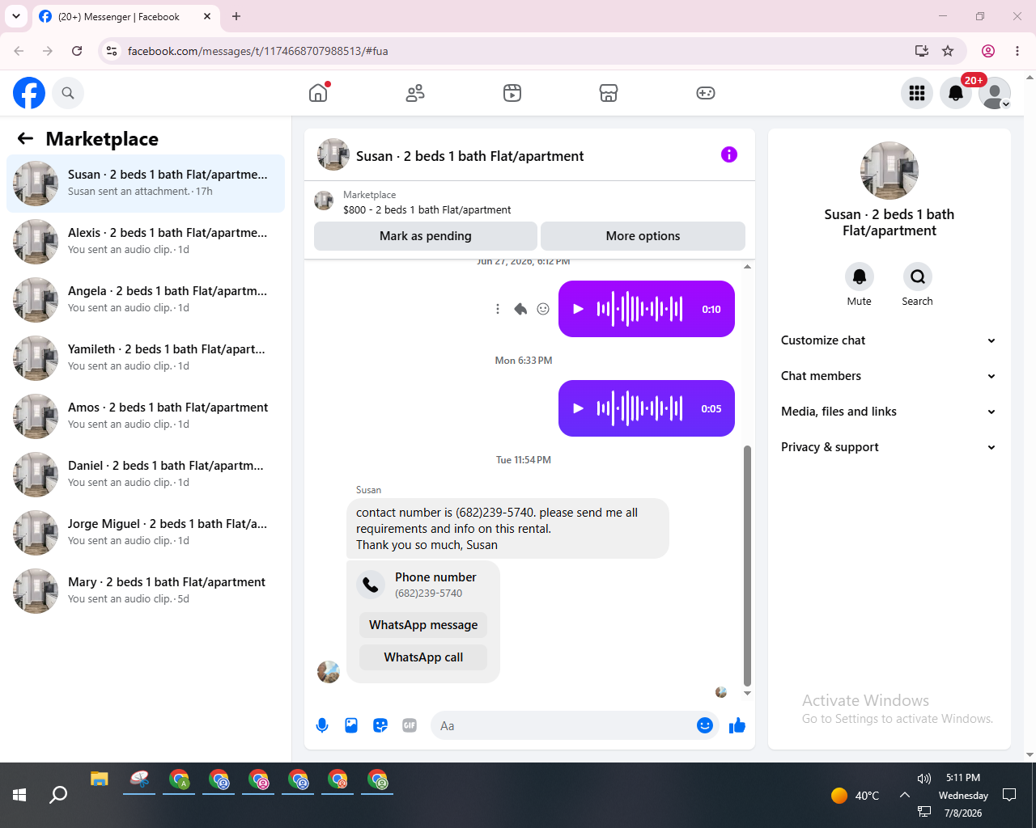Viewport: 1036px width, 828px height.
Task: Expand the Privacy & support section
Action: tap(889, 447)
